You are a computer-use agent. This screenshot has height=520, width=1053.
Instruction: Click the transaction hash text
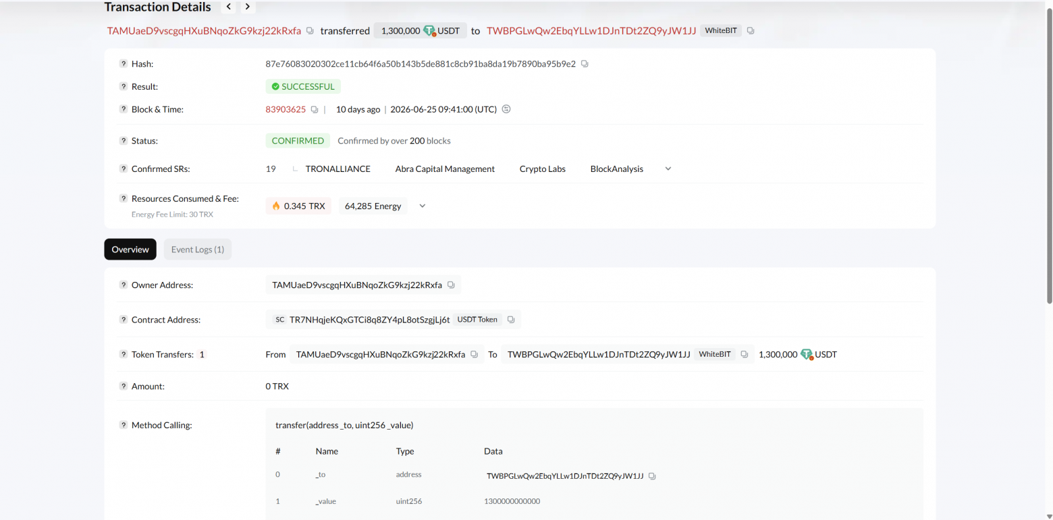click(421, 64)
